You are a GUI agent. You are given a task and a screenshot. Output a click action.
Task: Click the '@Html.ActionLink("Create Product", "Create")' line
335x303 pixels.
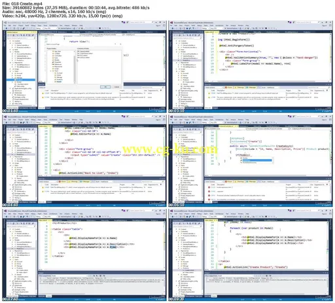256,267
